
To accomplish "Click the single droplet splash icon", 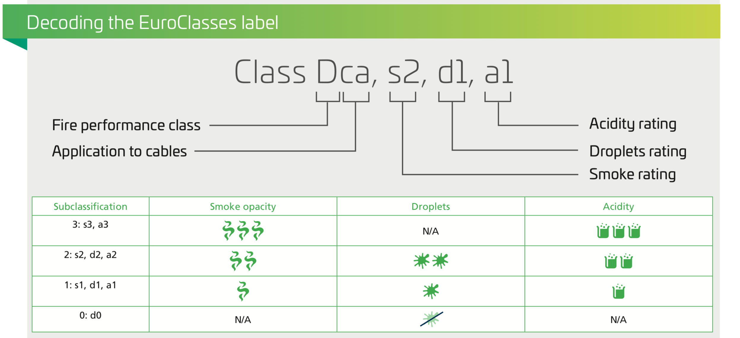I will (x=431, y=291).
